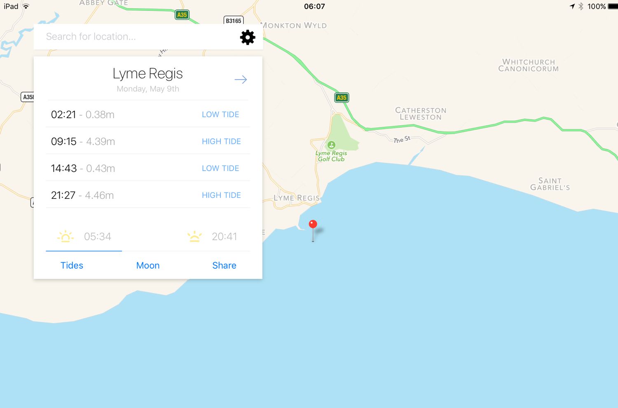Tap the red map pin
618x408 pixels.
point(313,230)
